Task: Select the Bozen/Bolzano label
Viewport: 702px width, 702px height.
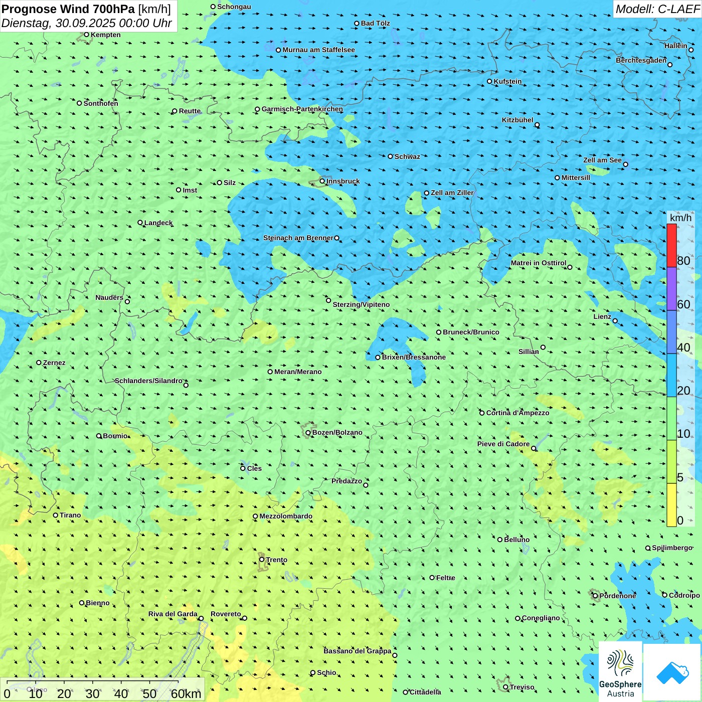Action: 337,432
